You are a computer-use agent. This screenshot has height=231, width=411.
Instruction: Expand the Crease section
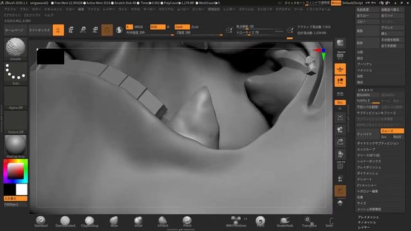click(x=369, y=155)
